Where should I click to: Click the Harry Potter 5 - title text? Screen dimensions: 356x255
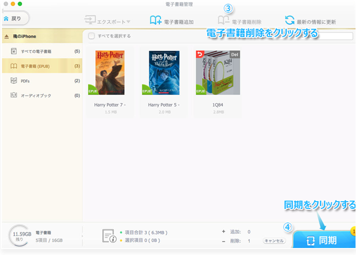click(164, 105)
